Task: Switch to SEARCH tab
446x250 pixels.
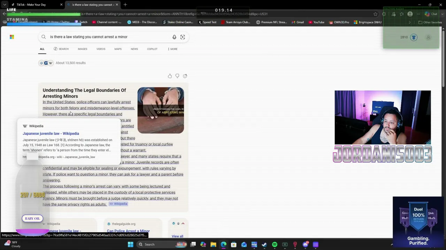Action: click(61, 49)
